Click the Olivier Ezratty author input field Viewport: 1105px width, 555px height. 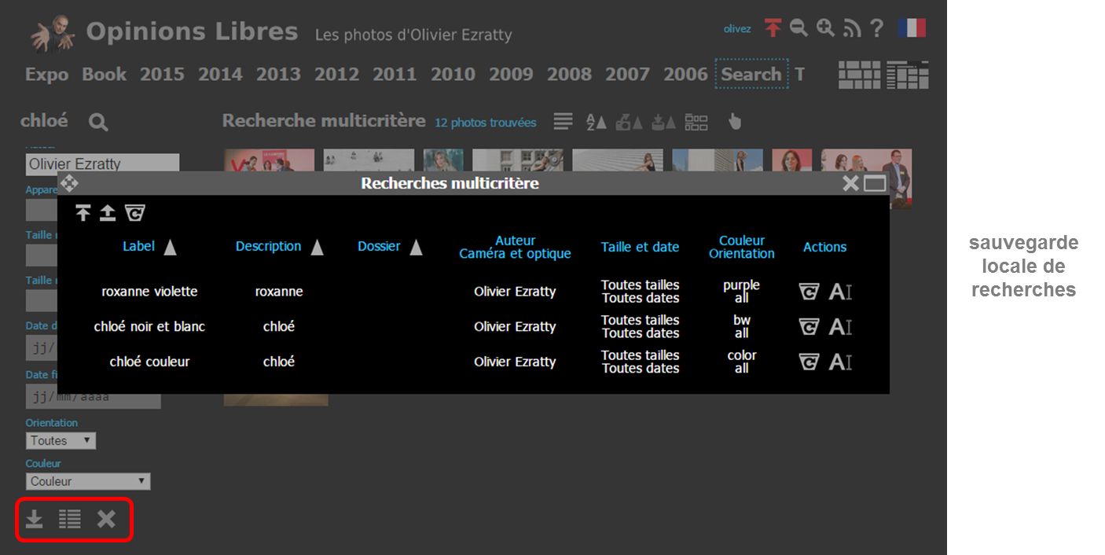[102, 164]
